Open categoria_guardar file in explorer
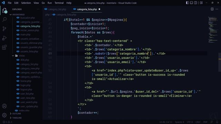 click(31, 22)
